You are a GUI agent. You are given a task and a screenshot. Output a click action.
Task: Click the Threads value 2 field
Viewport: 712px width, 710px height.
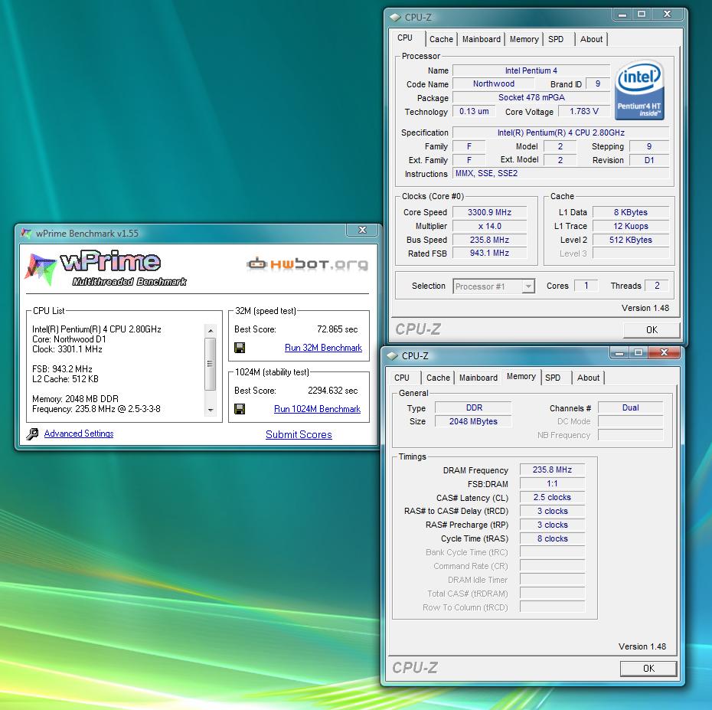coord(657,285)
